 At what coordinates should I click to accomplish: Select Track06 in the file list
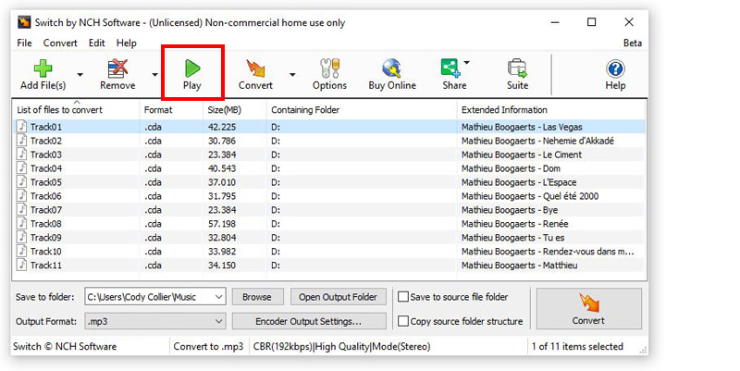pyautogui.click(x=45, y=196)
